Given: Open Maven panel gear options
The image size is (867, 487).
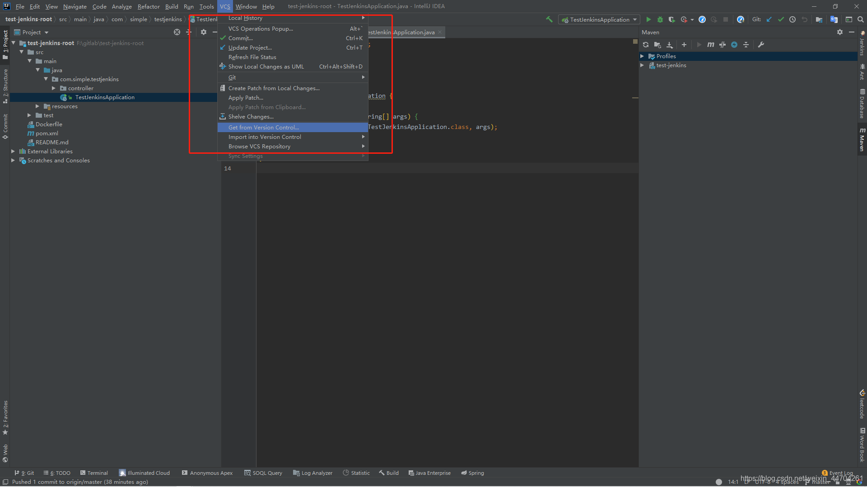Looking at the screenshot, I should click(840, 32).
